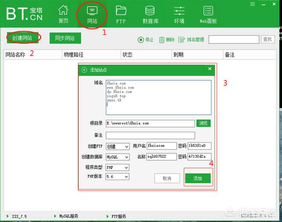282x222 pixels.
Task: Click the 浏览 browse button
Action: click(204, 123)
